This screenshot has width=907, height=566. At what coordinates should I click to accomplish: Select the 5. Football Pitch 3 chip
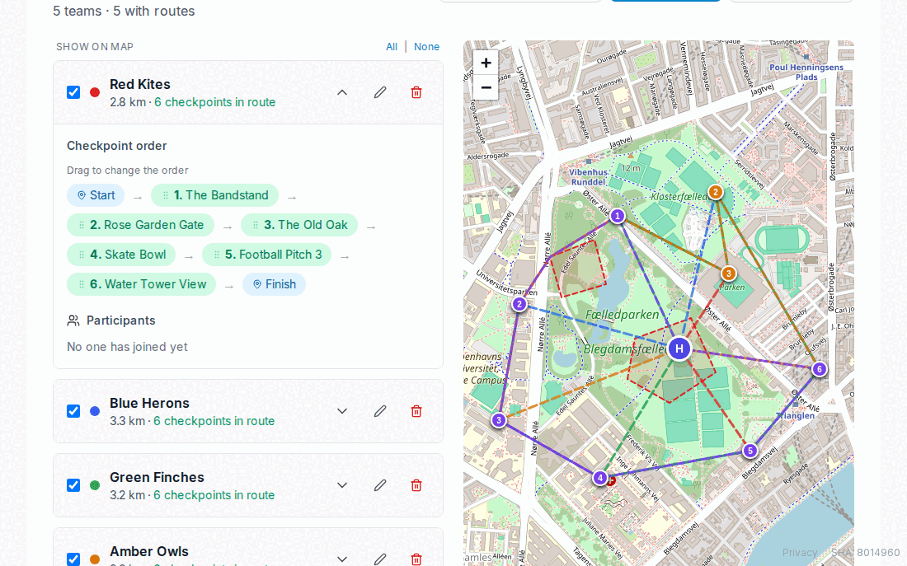(266, 255)
